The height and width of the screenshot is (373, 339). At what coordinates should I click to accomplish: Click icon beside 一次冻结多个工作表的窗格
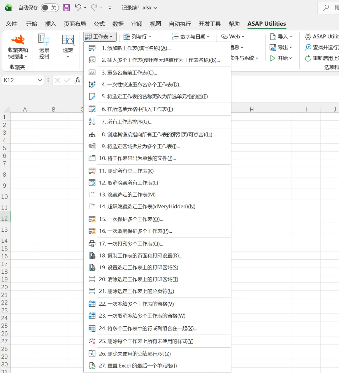(x=92, y=304)
